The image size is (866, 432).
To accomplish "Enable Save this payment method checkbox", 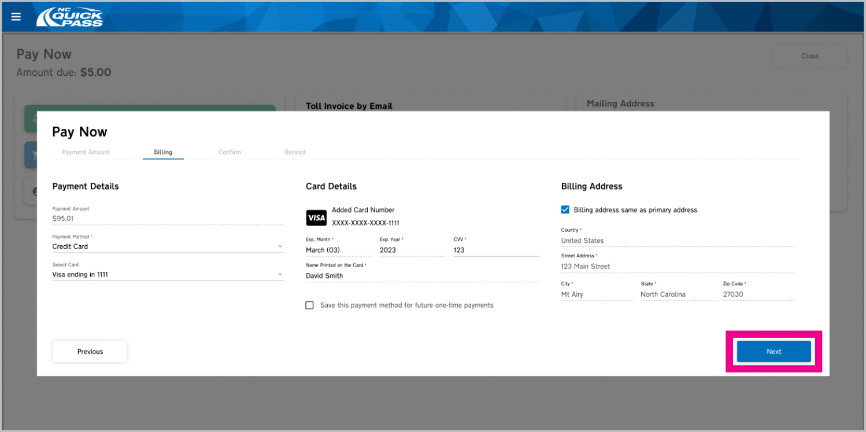I will pyautogui.click(x=310, y=305).
